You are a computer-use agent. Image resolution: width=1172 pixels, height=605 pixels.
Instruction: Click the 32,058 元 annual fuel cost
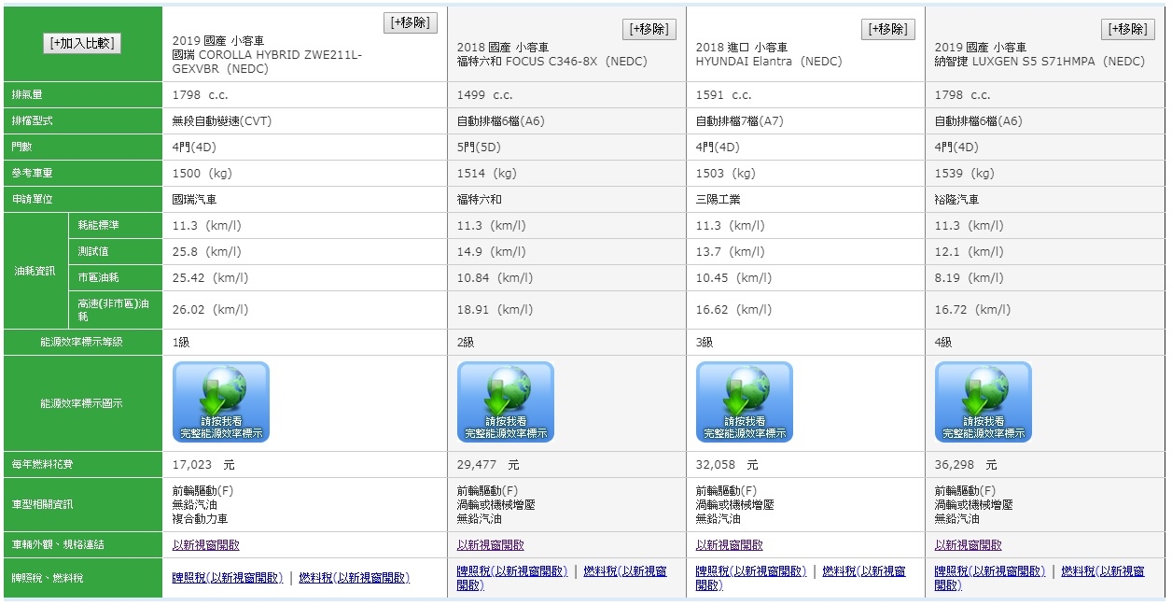(x=727, y=465)
